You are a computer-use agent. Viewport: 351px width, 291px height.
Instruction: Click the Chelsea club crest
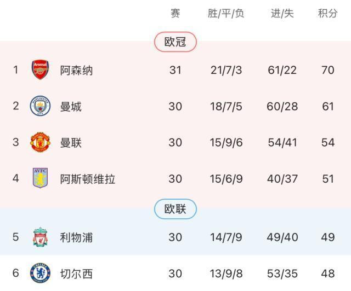[x=40, y=273]
